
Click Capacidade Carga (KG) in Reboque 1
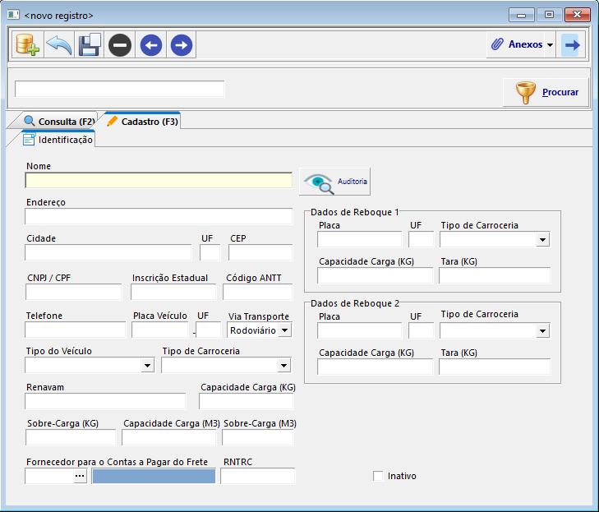(x=376, y=275)
